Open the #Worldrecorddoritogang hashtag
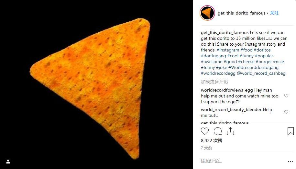Image resolution: width=296 pixels, height=169 pixels. pos(253,67)
